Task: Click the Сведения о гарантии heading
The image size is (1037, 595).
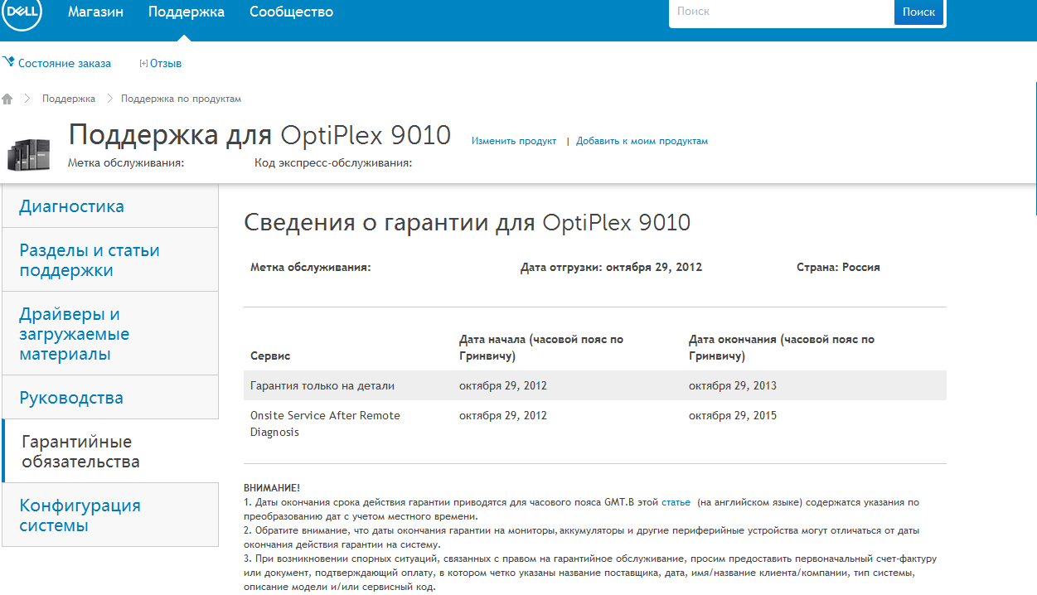Action: point(467,222)
